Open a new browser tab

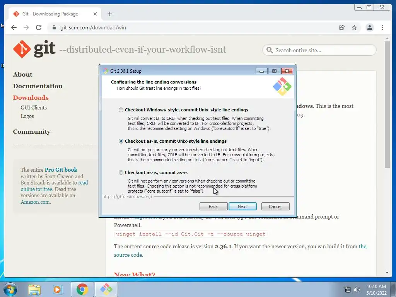(109, 14)
